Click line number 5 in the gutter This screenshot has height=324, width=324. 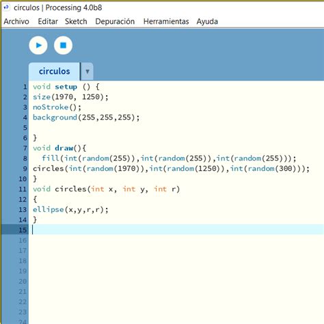(25, 128)
